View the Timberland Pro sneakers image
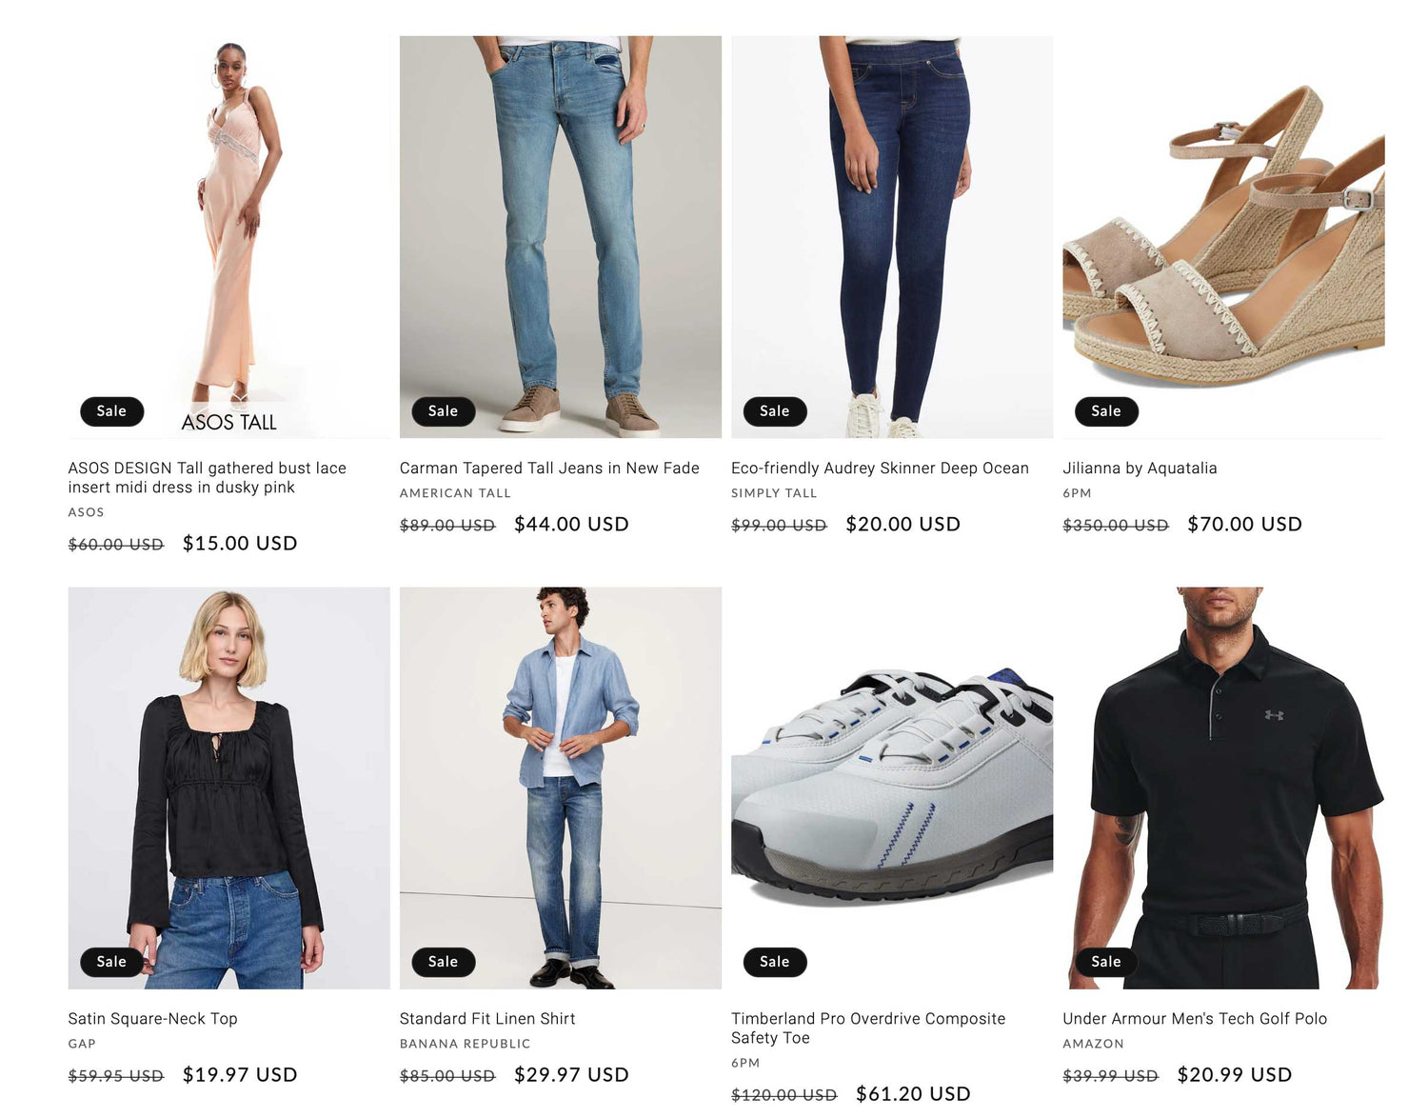 (892, 788)
